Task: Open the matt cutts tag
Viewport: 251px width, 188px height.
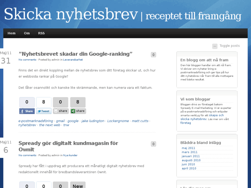Action: point(140,121)
